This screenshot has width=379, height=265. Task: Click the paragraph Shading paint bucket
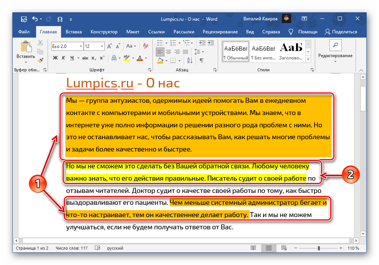pos(159,61)
